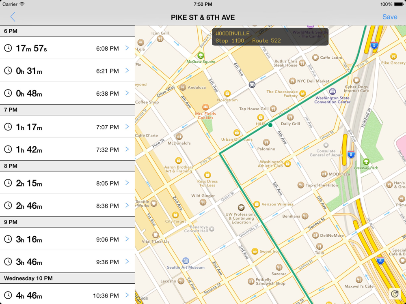Open the 9:06 PM departure chevron

click(127, 239)
